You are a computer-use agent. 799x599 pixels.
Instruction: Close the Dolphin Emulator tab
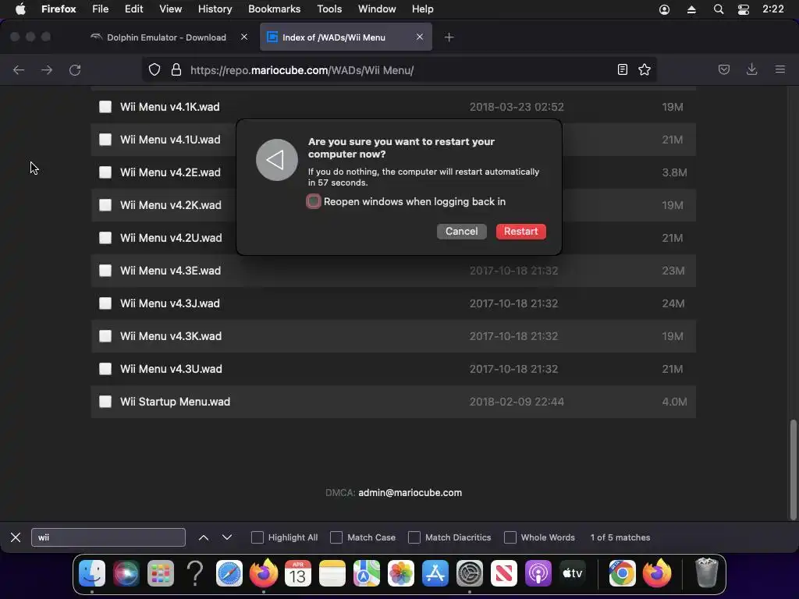pyautogui.click(x=244, y=37)
